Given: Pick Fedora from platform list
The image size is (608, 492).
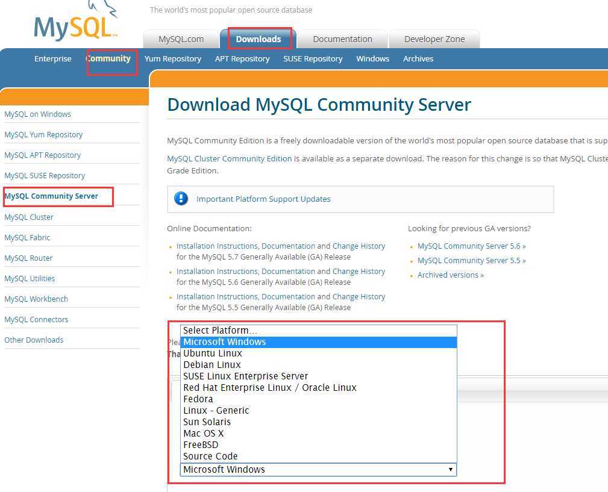Looking at the screenshot, I should pos(319,399).
